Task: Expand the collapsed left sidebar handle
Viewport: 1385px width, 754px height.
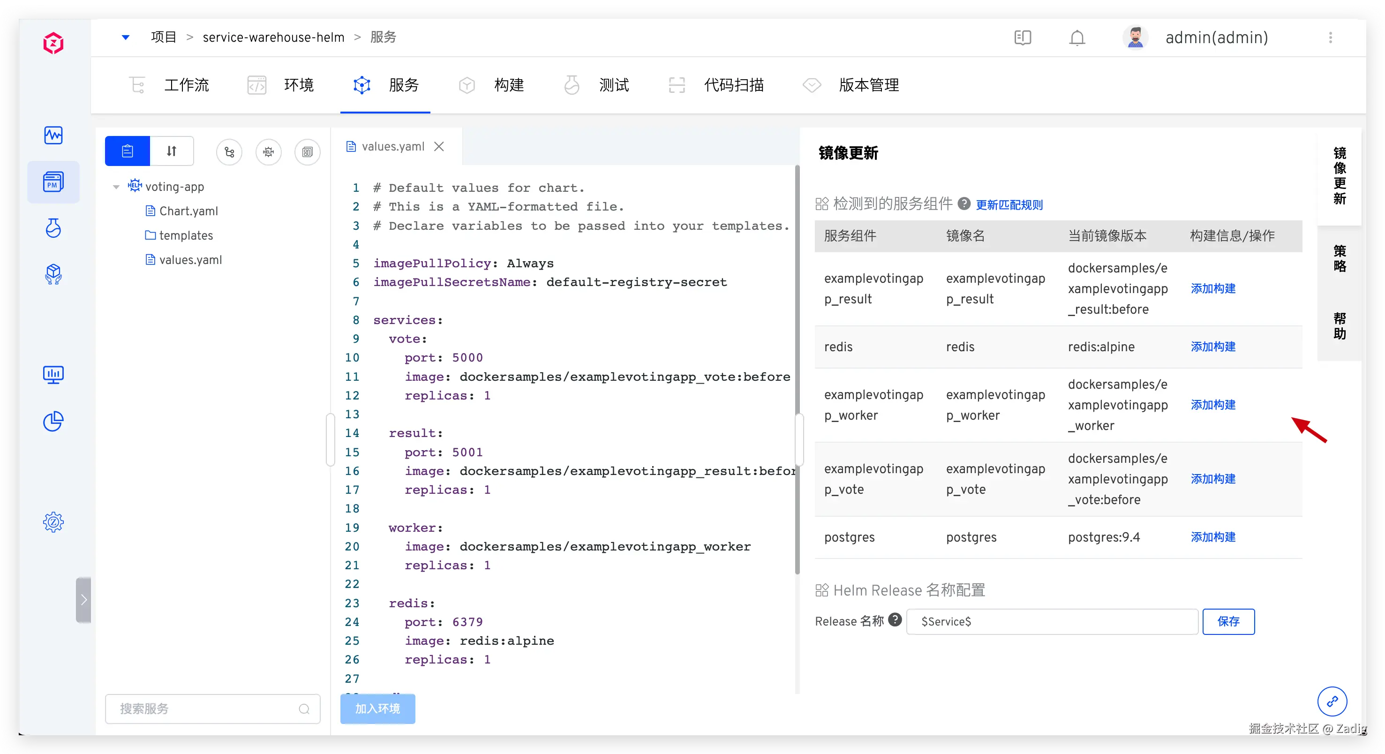Action: point(83,600)
